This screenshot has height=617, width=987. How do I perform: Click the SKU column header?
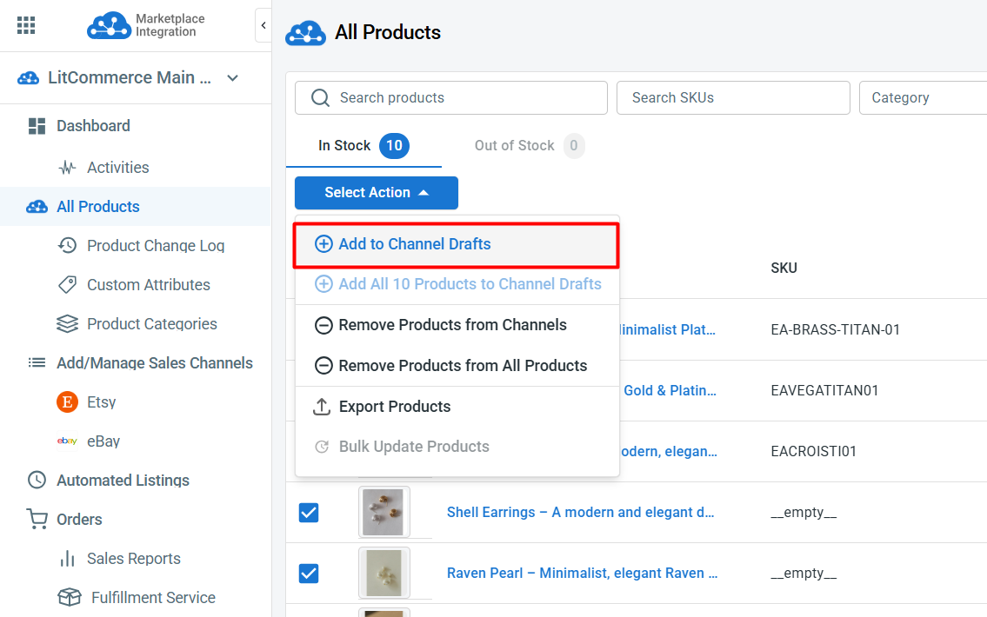tap(784, 268)
